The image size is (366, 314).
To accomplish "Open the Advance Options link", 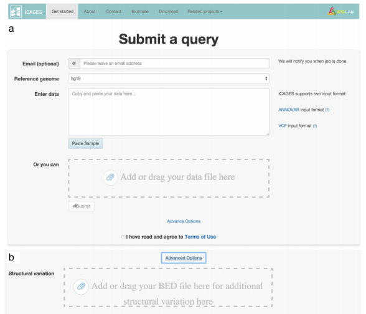I will [184, 221].
